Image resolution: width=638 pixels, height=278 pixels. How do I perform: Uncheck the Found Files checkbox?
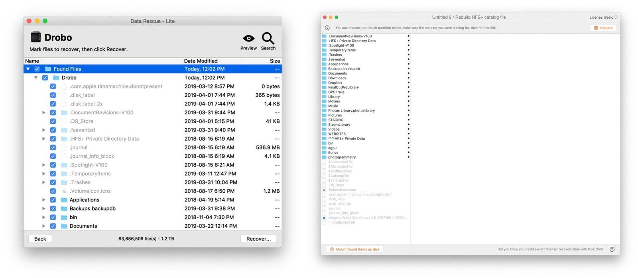37,69
